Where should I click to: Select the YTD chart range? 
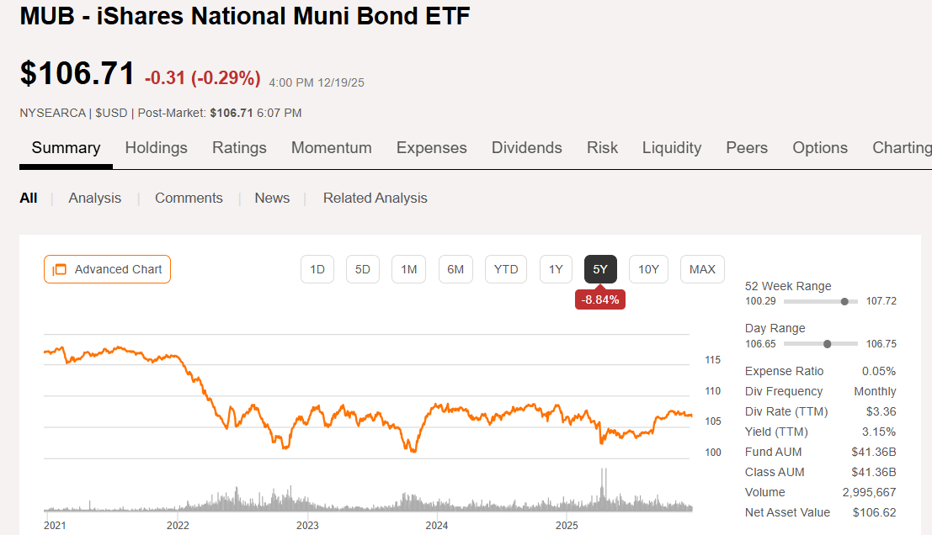coord(506,269)
